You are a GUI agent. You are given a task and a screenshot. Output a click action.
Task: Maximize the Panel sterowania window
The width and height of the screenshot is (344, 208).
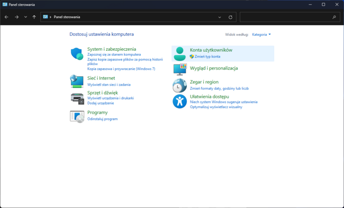[x=323, y=5]
